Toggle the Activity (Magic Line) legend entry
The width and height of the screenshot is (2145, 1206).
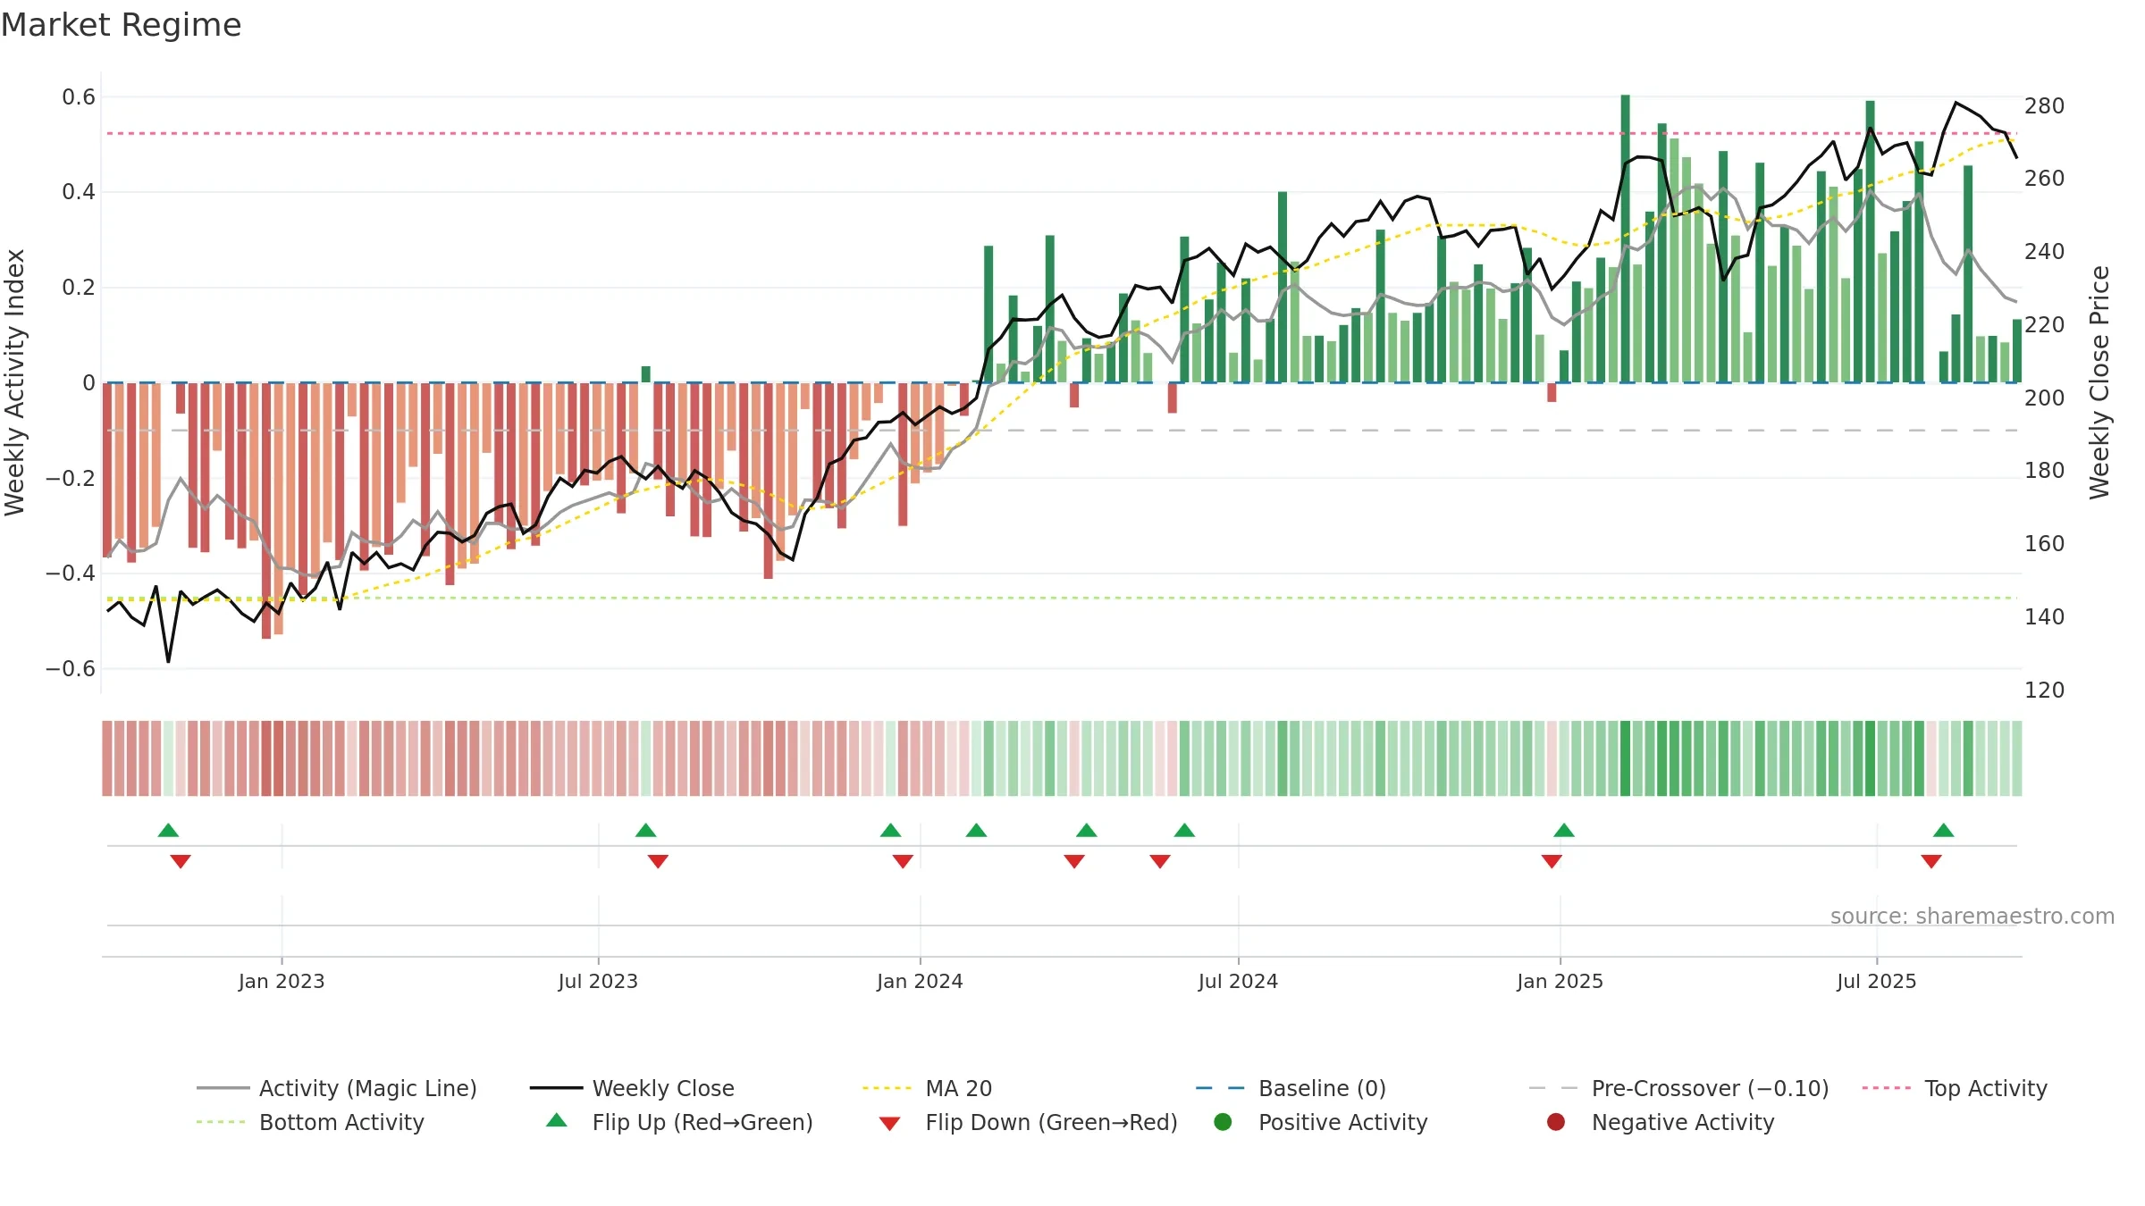337,1088
